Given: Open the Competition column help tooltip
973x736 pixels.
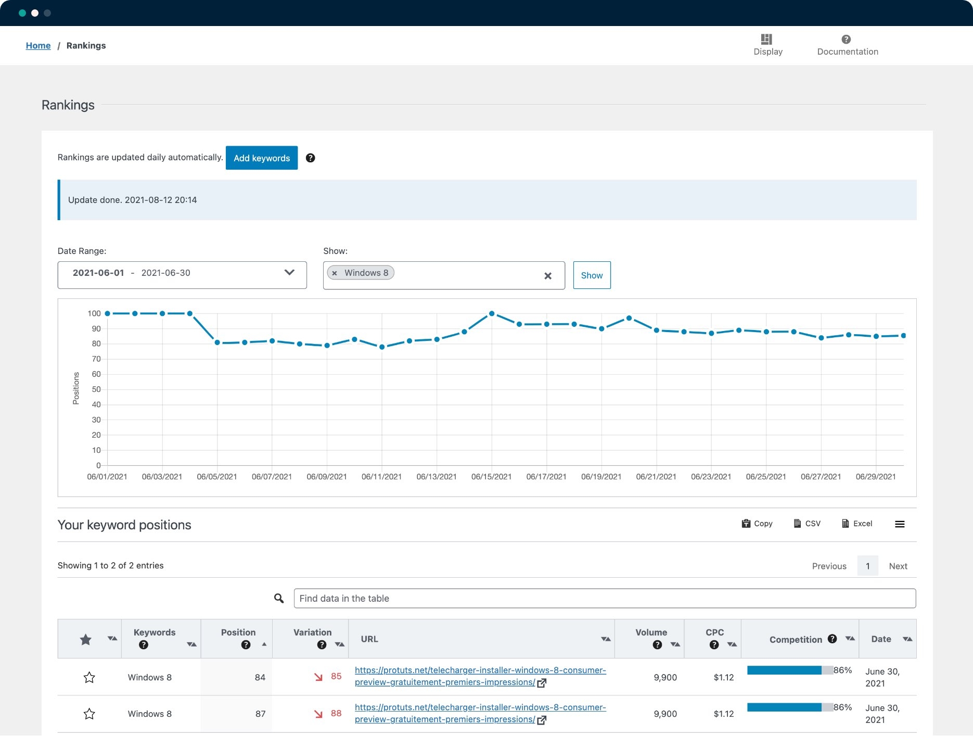Looking at the screenshot, I should pos(833,637).
